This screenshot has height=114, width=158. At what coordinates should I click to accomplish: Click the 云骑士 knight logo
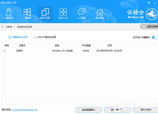(x=152, y=14)
